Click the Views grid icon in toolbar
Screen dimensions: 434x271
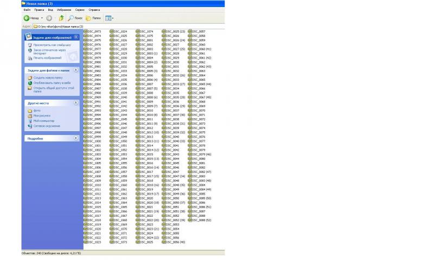[x=108, y=18]
